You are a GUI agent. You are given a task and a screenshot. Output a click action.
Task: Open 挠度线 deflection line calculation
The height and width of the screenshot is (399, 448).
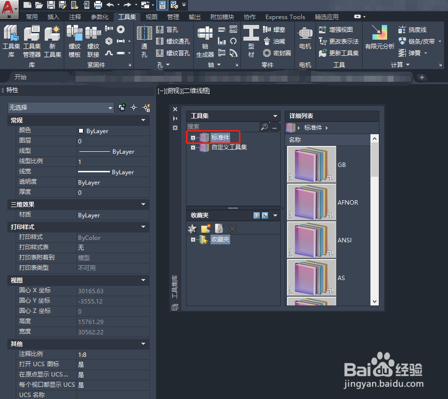pyautogui.click(x=412, y=30)
